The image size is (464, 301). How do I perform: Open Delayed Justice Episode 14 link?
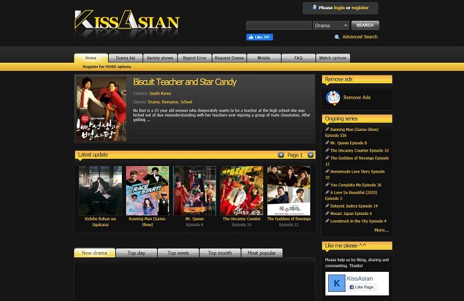pyautogui.click(x=354, y=206)
